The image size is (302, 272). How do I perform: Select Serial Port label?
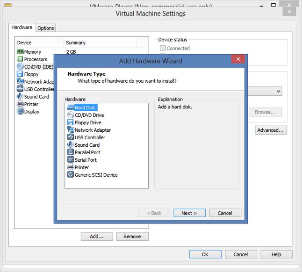click(86, 160)
